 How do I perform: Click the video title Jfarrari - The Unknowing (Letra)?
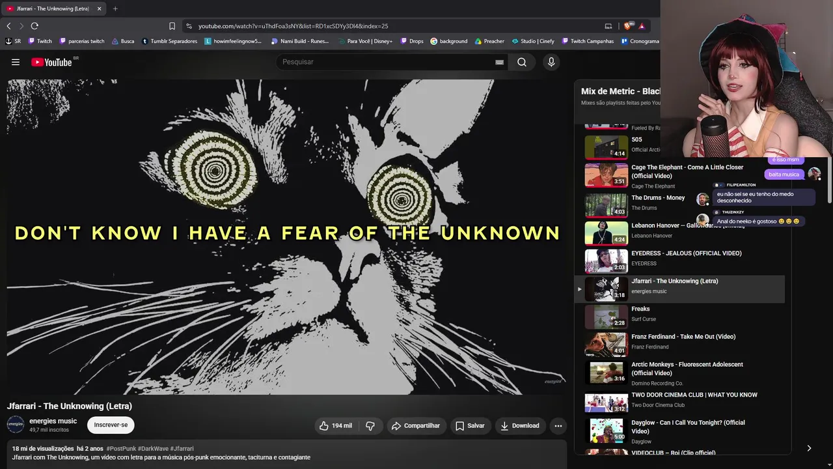click(x=70, y=406)
